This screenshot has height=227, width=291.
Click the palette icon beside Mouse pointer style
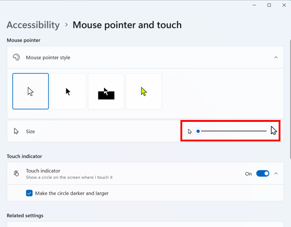[16, 57]
